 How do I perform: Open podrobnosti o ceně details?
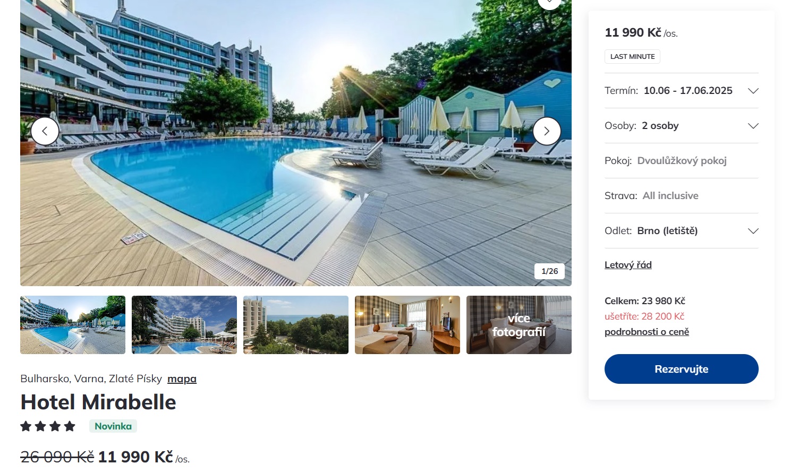[647, 332]
